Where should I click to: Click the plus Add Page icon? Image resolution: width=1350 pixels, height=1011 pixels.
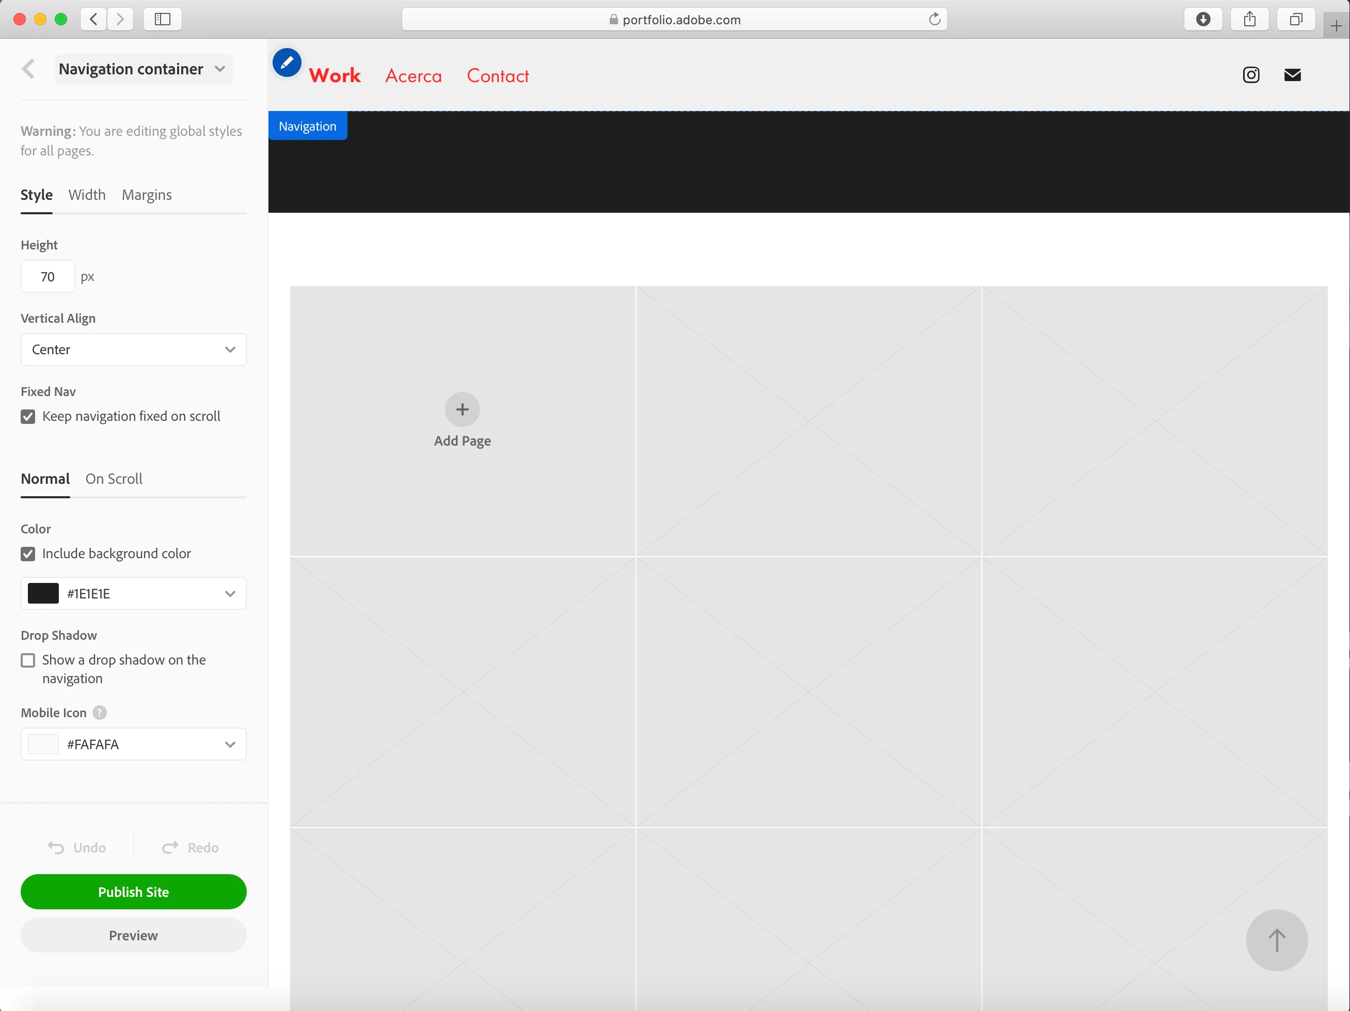[x=462, y=409]
